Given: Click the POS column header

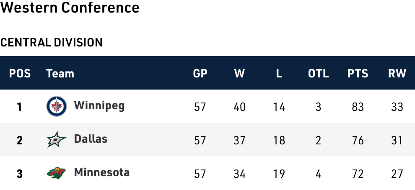Looking at the screenshot, I should point(20,74).
